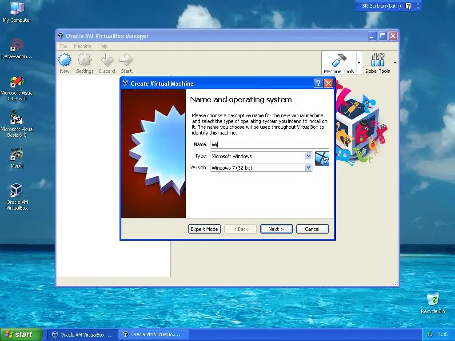Click the VirtualBox Manager title bar icon

point(60,36)
